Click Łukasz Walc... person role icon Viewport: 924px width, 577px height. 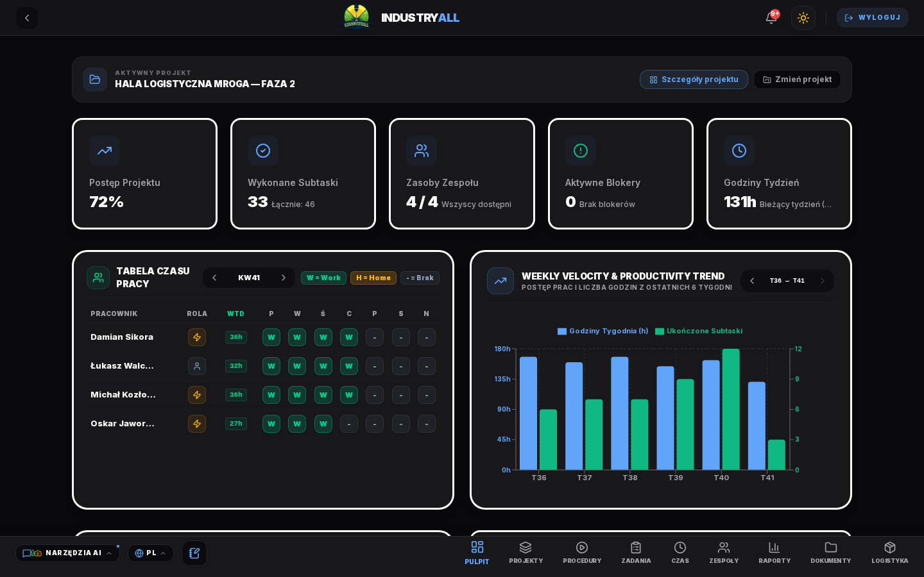(197, 366)
